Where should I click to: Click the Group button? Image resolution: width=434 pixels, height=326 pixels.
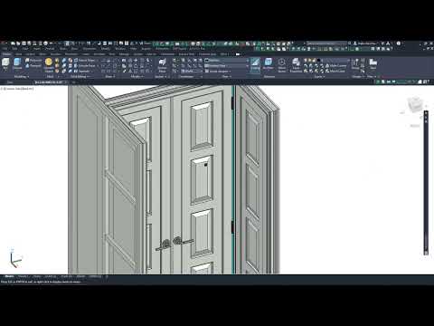(x=355, y=63)
